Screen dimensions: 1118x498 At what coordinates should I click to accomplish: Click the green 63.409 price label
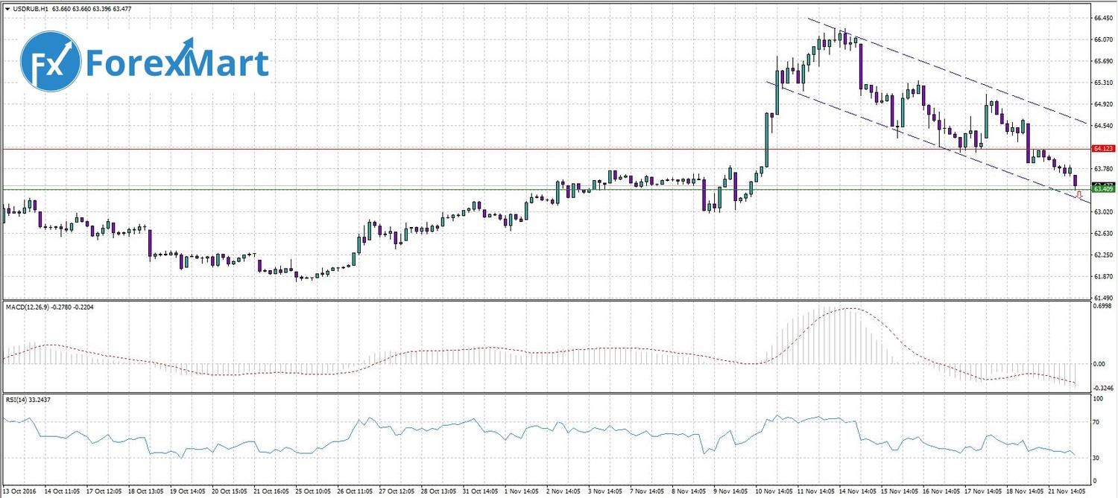[x=1103, y=190]
